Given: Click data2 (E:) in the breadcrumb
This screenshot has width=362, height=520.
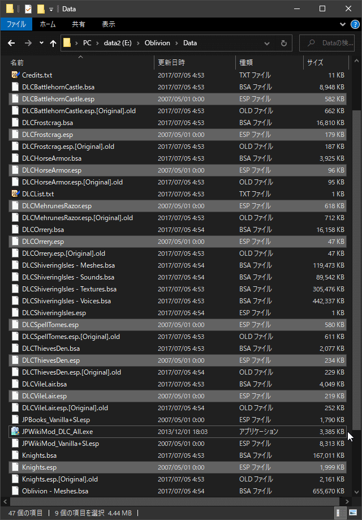Looking at the screenshot, I should (118, 43).
